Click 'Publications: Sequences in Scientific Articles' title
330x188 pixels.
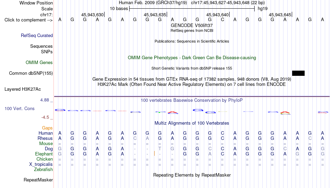[192, 41]
